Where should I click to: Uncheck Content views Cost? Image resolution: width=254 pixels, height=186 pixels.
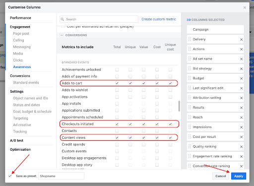tap(157, 137)
